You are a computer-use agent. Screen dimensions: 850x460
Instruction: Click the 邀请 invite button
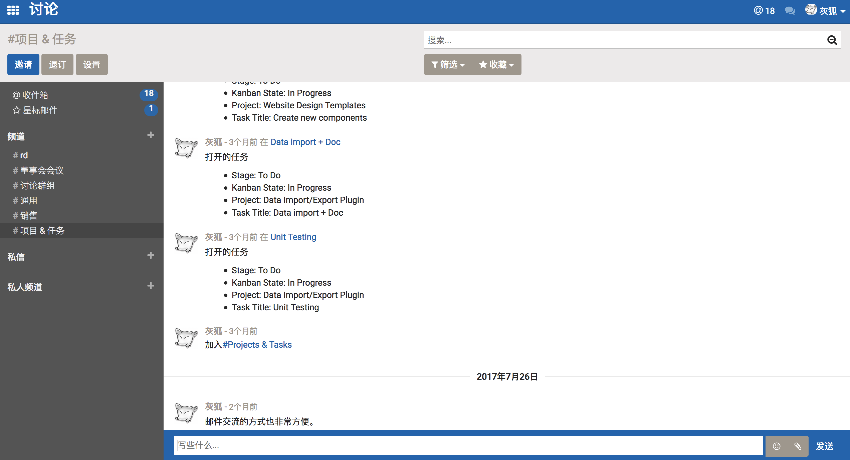[23, 65]
